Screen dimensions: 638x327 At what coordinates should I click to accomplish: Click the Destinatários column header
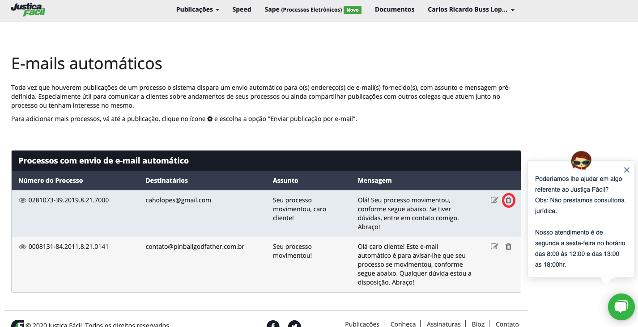coord(167,180)
